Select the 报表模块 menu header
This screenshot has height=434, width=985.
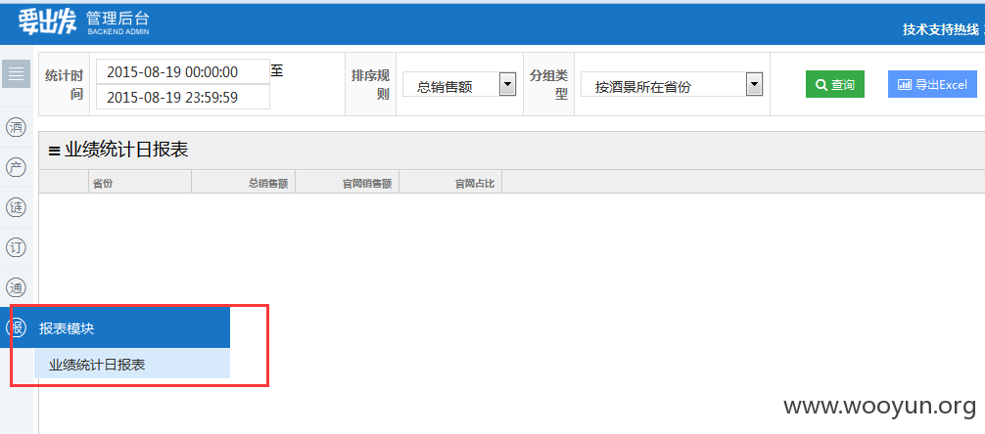pos(115,327)
